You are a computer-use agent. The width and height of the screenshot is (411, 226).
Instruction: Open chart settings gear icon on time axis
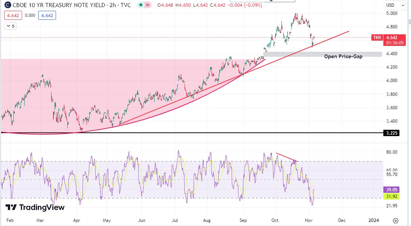click(x=396, y=220)
